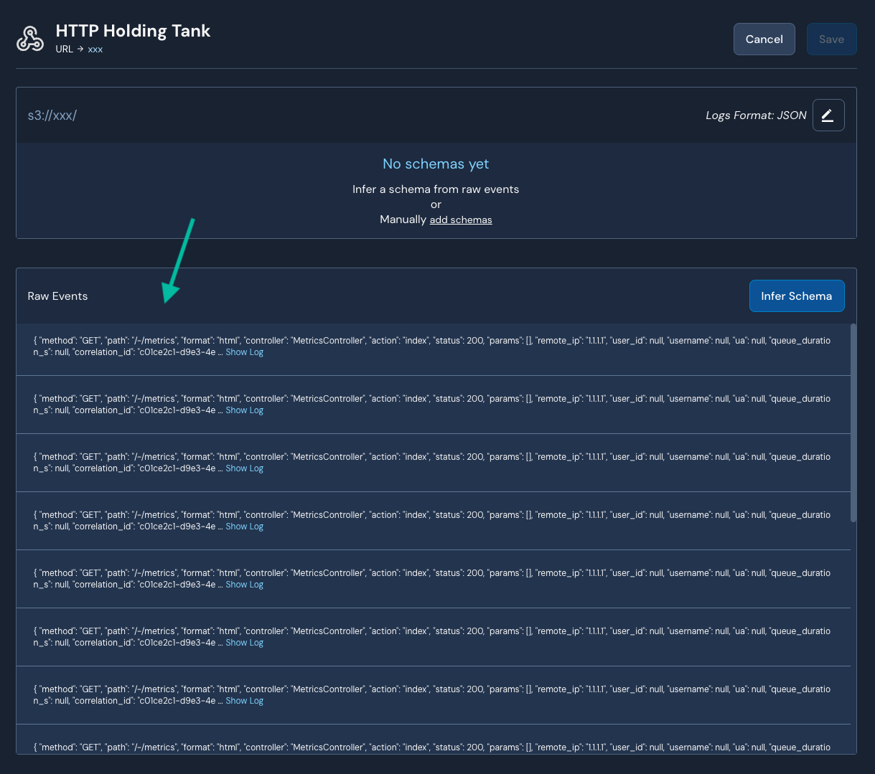Screen dimensions: 875x774
Task: Open the xxx URL link in the header
Action: coord(95,49)
